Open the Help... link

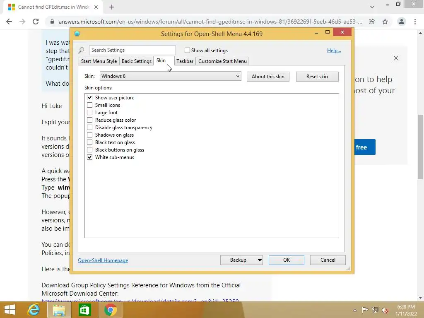pos(334,51)
